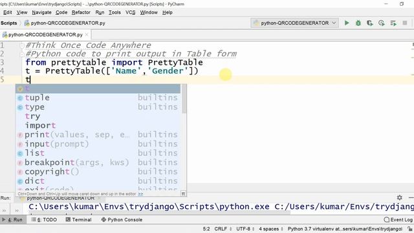The image size is (414, 233).
Task: Click code line 3 import statement
Action: (114, 62)
